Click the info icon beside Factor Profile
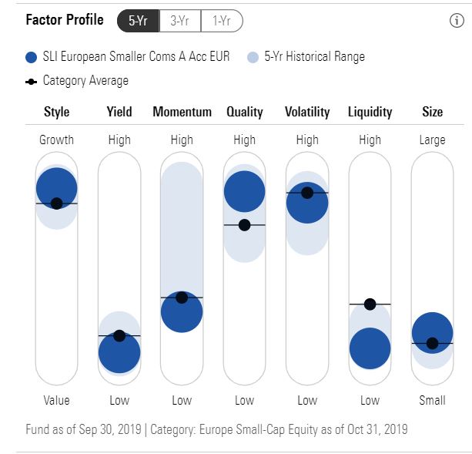 (454, 21)
